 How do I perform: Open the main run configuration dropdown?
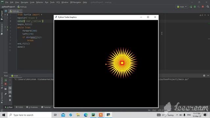pyautogui.click(x=181, y=7)
